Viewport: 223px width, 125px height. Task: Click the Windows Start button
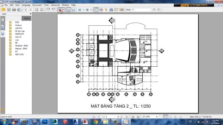pyautogui.click(x=4, y=122)
